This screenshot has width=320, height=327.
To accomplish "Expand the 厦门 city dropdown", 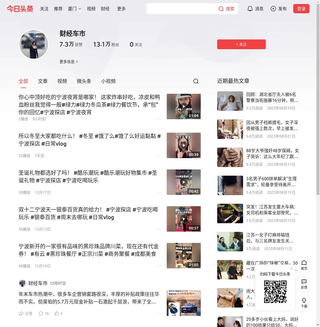I will pos(74,9).
